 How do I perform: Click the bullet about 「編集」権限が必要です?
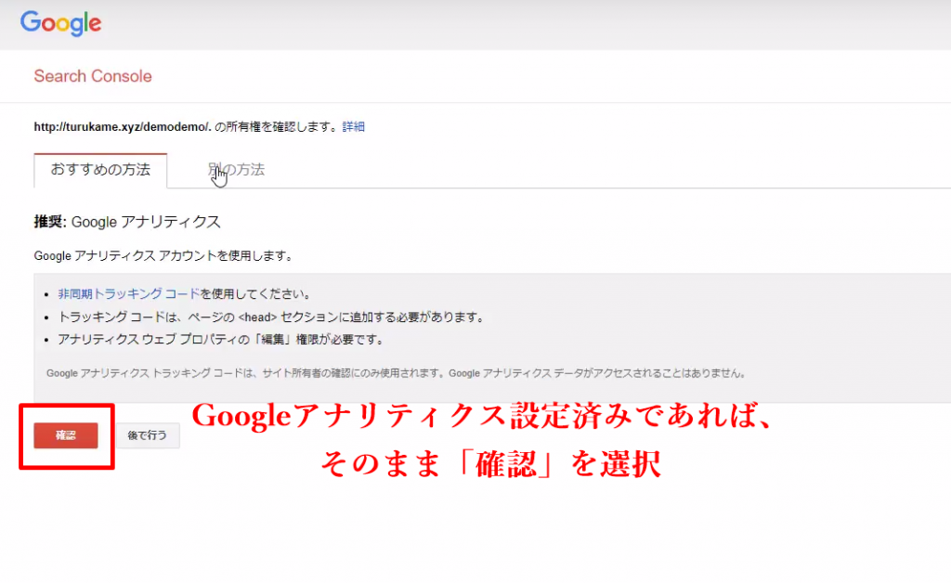coord(221,340)
